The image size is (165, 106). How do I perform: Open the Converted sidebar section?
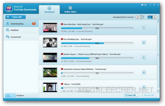[21, 37]
